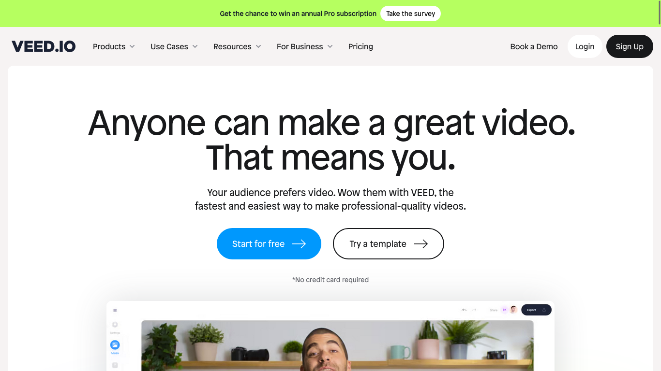
Task: Open the Book a Demo link
Action: (534, 46)
